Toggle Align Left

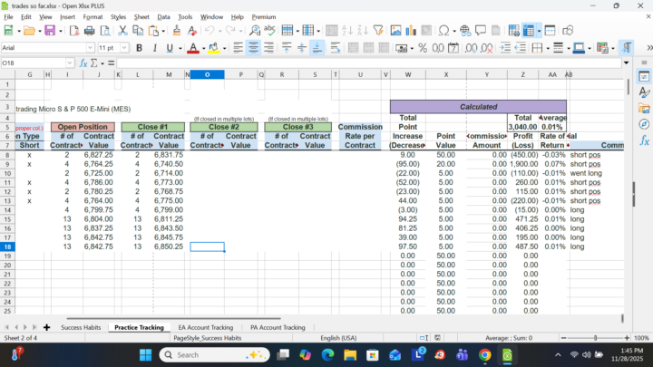pos(239,48)
